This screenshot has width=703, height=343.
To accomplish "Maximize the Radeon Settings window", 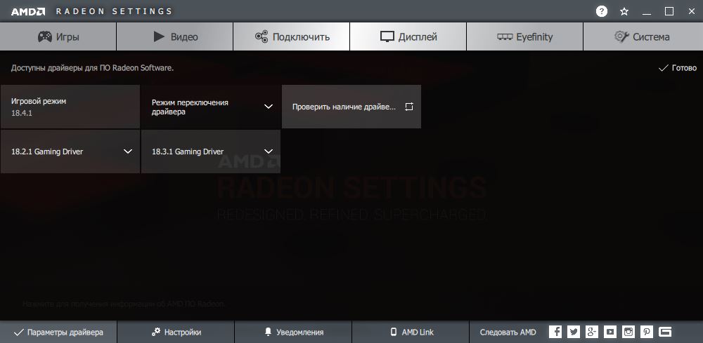I will coord(669,12).
